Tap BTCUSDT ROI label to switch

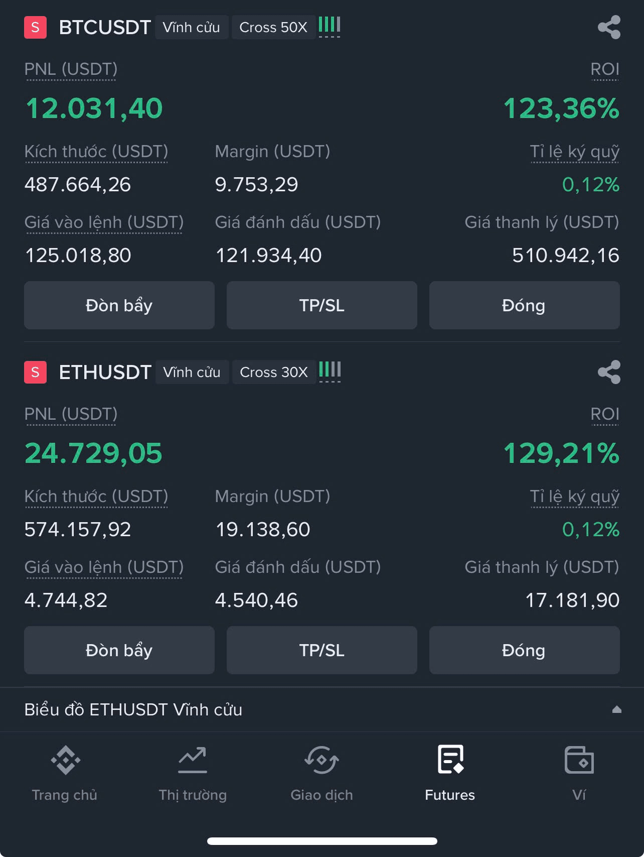pos(605,69)
